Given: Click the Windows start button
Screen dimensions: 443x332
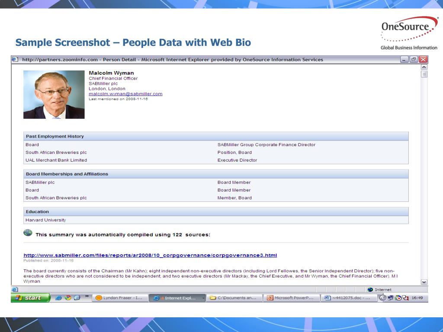Looking at the screenshot, I should pos(30,297).
